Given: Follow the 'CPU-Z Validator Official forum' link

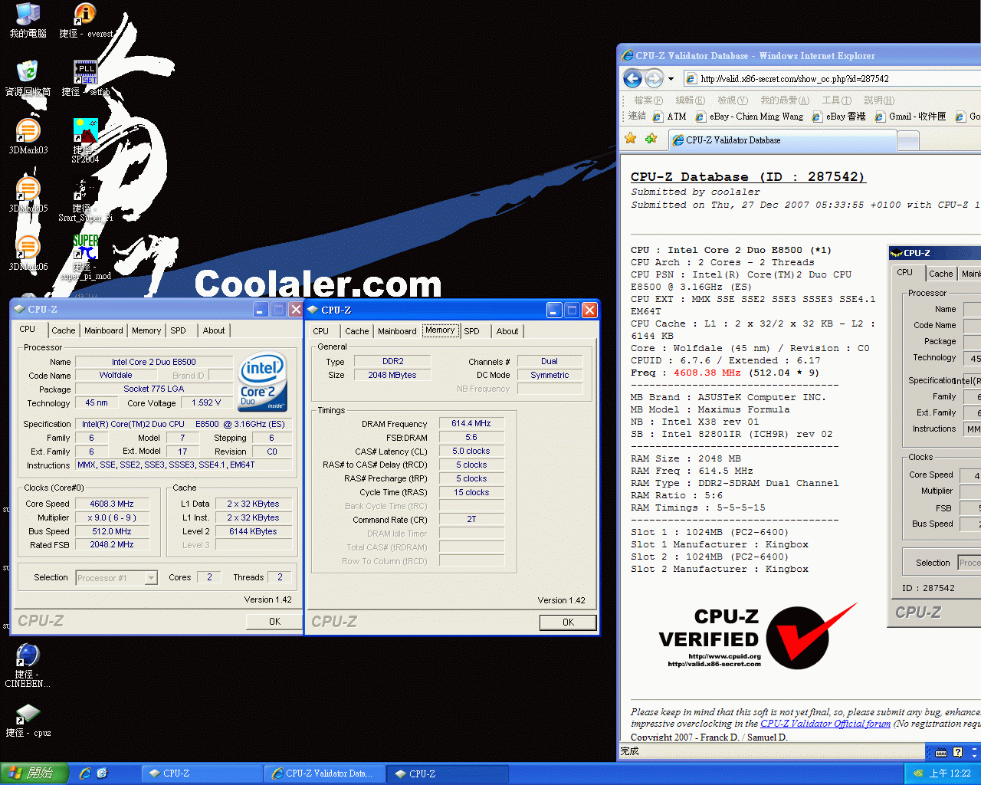Looking at the screenshot, I should point(825,724).
